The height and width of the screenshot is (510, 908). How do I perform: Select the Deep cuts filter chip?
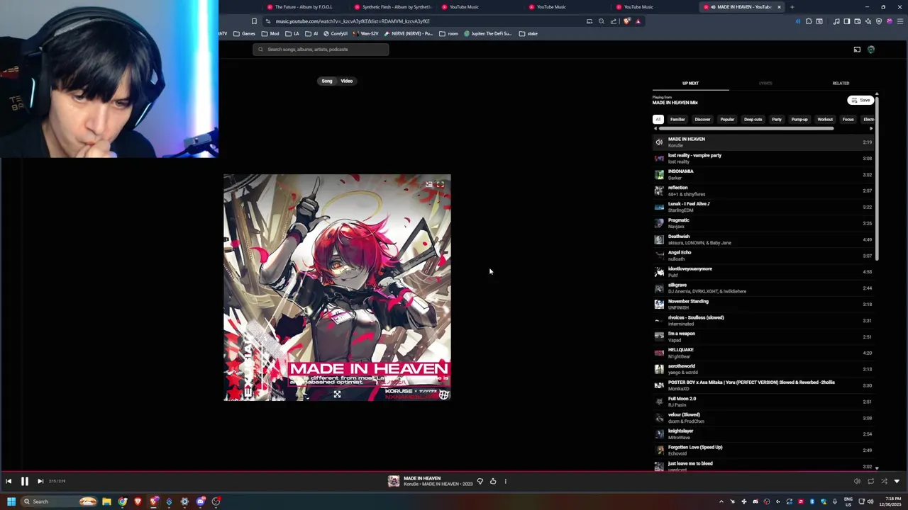(753, 119)
